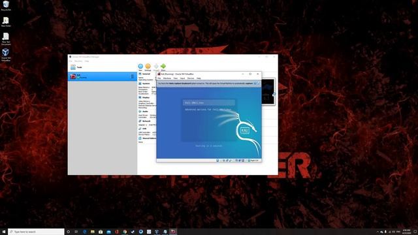Image resolution: width=418 pixels, height=235 pixels.
Task: Close the Kali VM window
Action: click(x=258, y=74)
